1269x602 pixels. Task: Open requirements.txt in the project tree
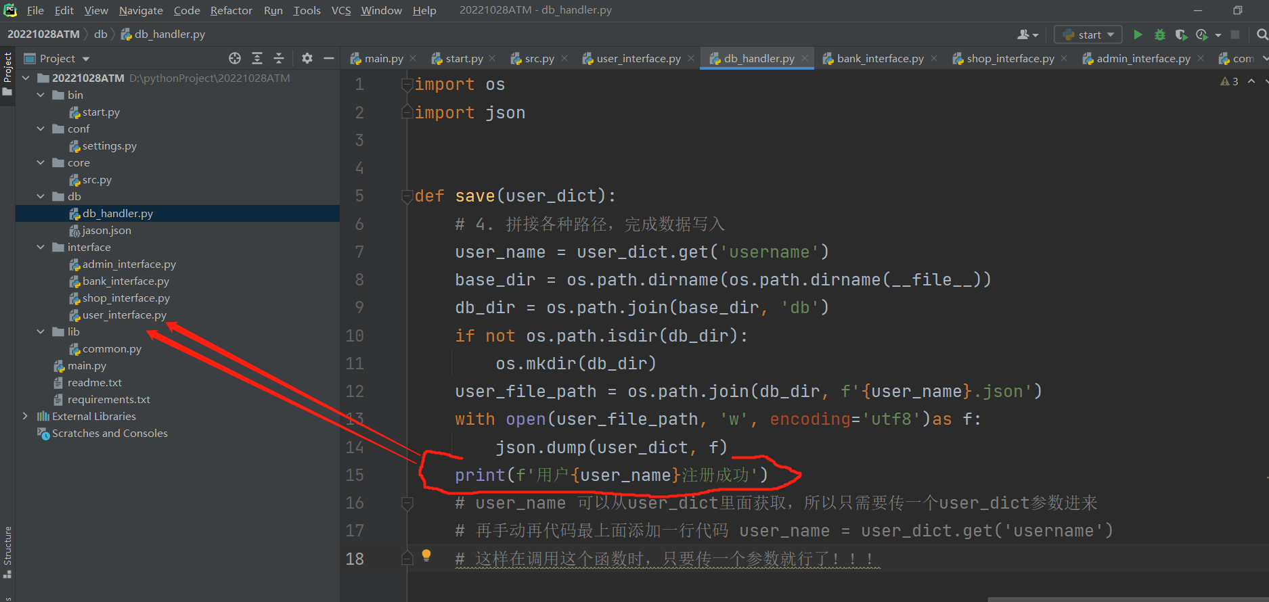(108, 399)
